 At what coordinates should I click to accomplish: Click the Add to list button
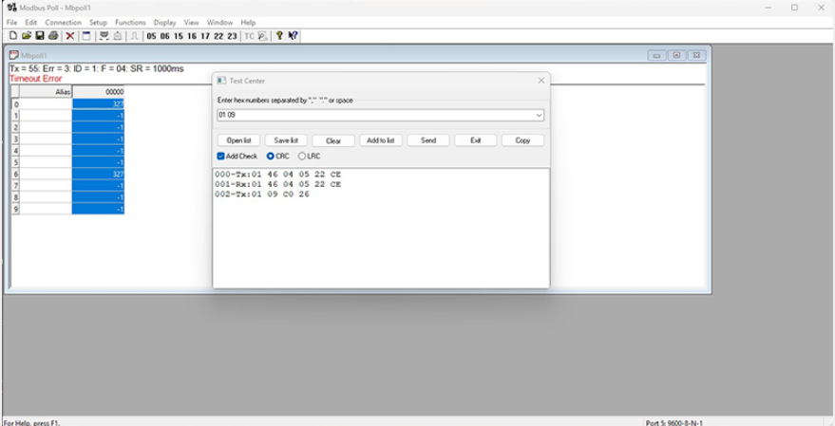[x=380, y=140]
